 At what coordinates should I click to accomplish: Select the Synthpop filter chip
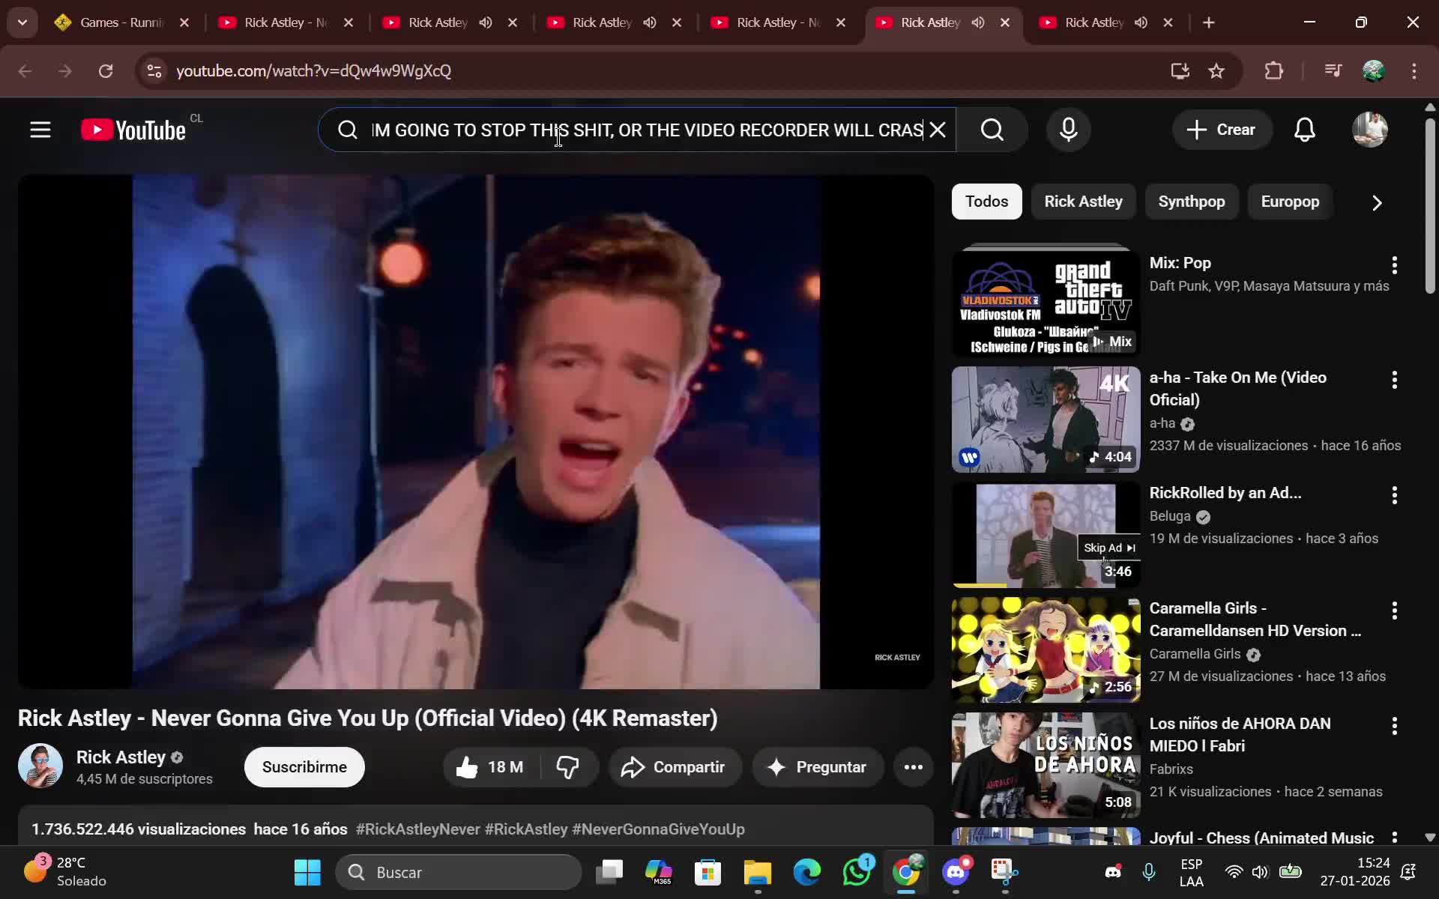[x=1191, y=202]
